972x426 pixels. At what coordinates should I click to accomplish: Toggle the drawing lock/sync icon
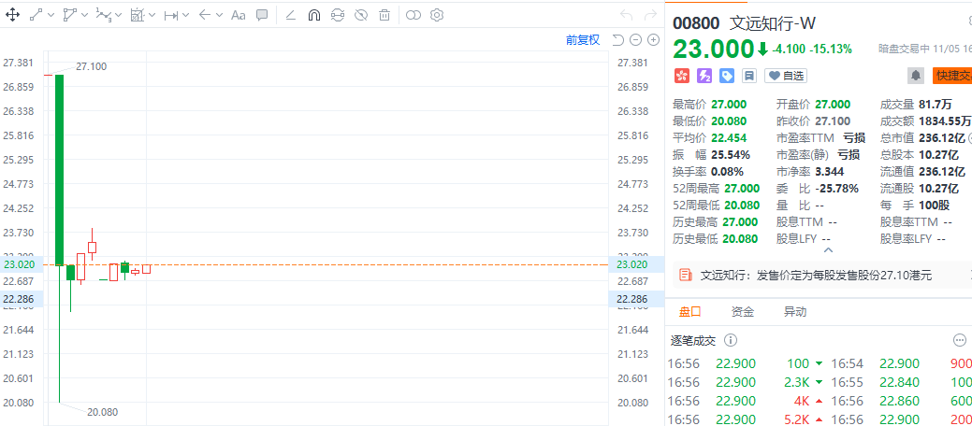point(337,16)
